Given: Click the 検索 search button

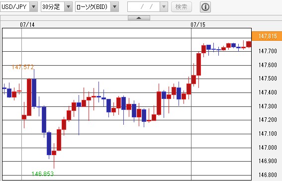Looking at the screenshot, I should click(x=181, y=7).
